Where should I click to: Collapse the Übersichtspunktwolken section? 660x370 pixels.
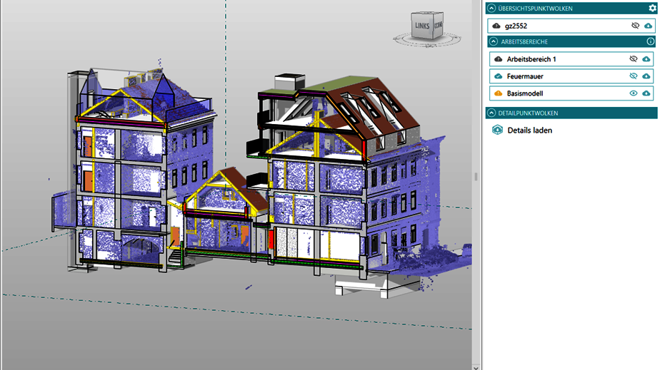pyautogui.click(x=491, y=8)
